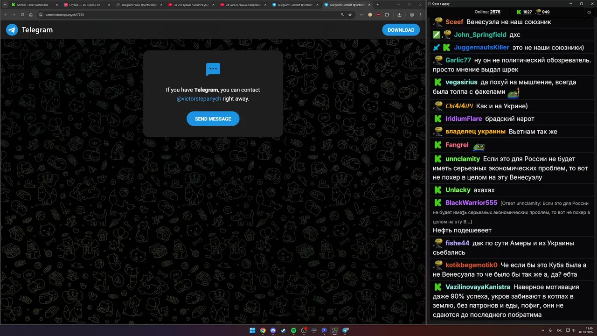Open Google Chrome from the taskbar
The height and width of the screenshot is (336, 597).
(x=263, y=330)
